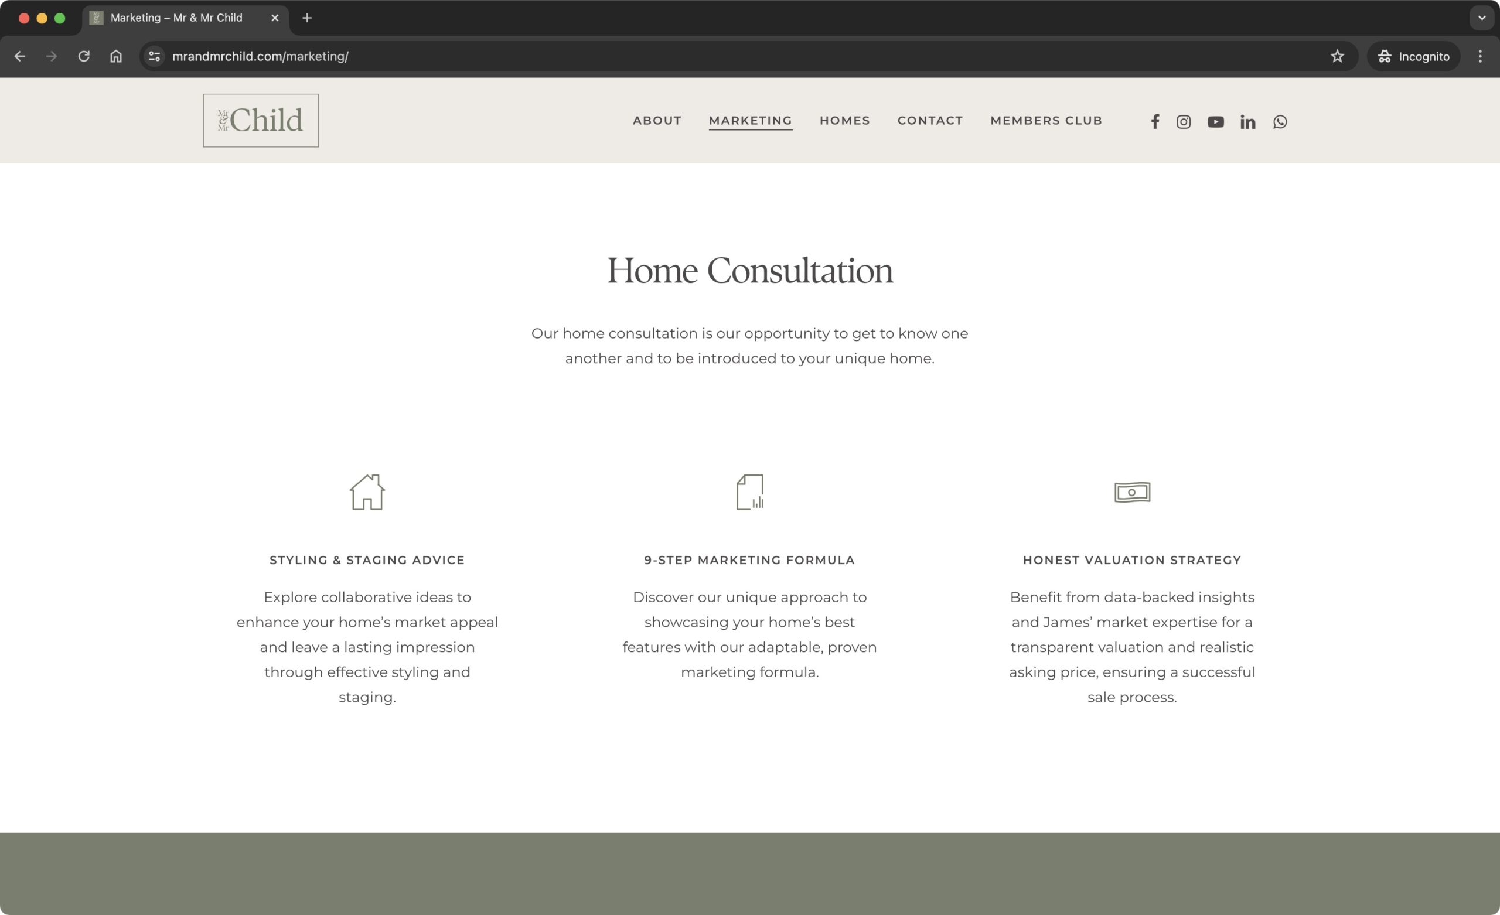
Task: Navigate to the Contact page
Action: click(929, 121)
